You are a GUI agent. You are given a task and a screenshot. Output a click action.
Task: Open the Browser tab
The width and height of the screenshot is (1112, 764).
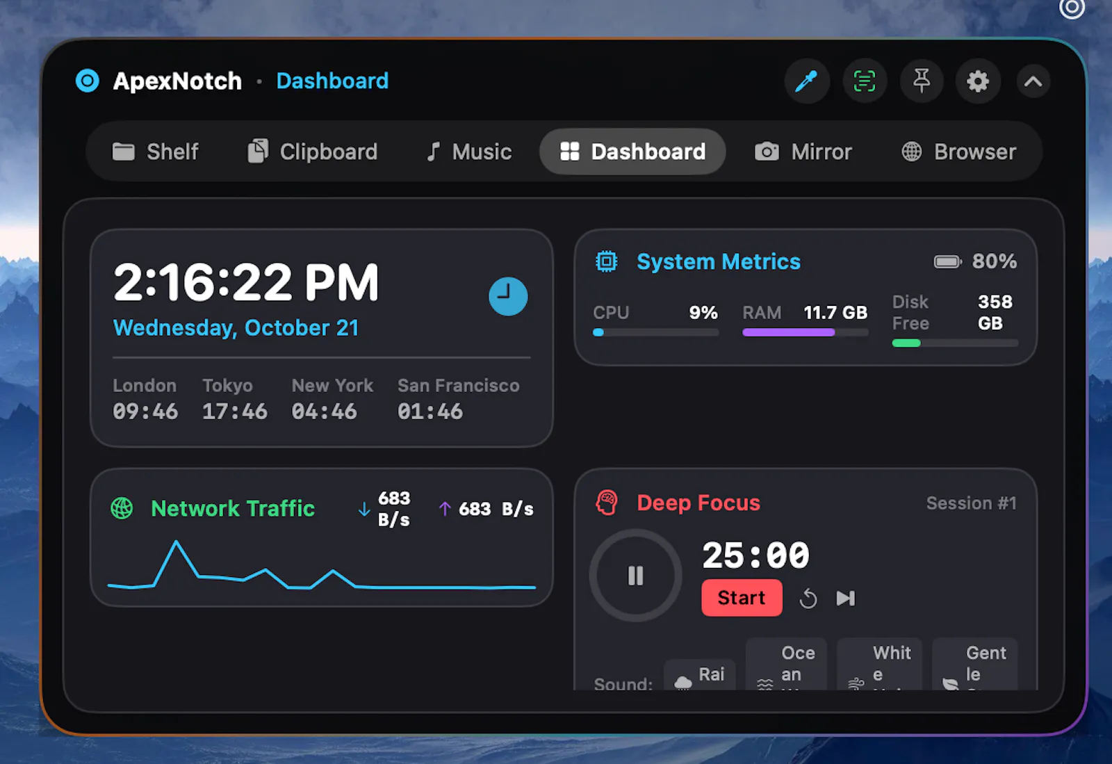[x=959, y=152]
